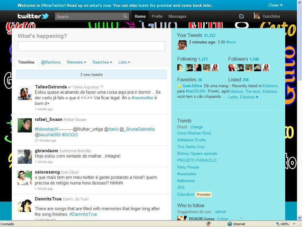The height and width of the screenshot is (227, 302).
Task: Click the Internet zone globe icon
Action: 230,224
